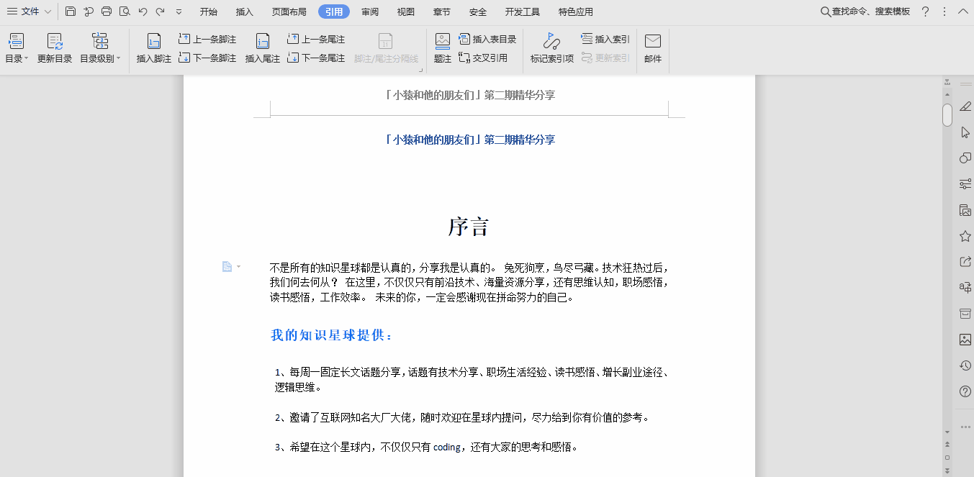The width and height of the screenshot is (974, 477).
Task: Open the paragraph layout icon beside text
Action: point(227,267)
